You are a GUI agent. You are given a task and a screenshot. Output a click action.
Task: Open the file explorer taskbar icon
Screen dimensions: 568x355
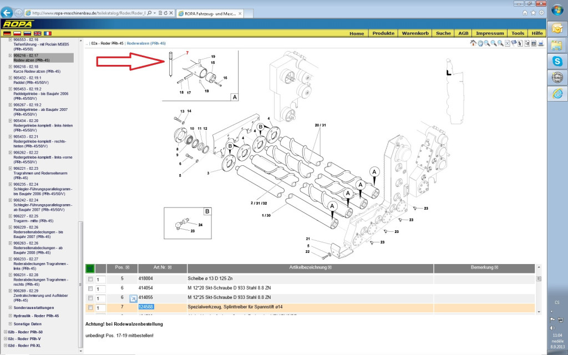click(x=557, y=45)
